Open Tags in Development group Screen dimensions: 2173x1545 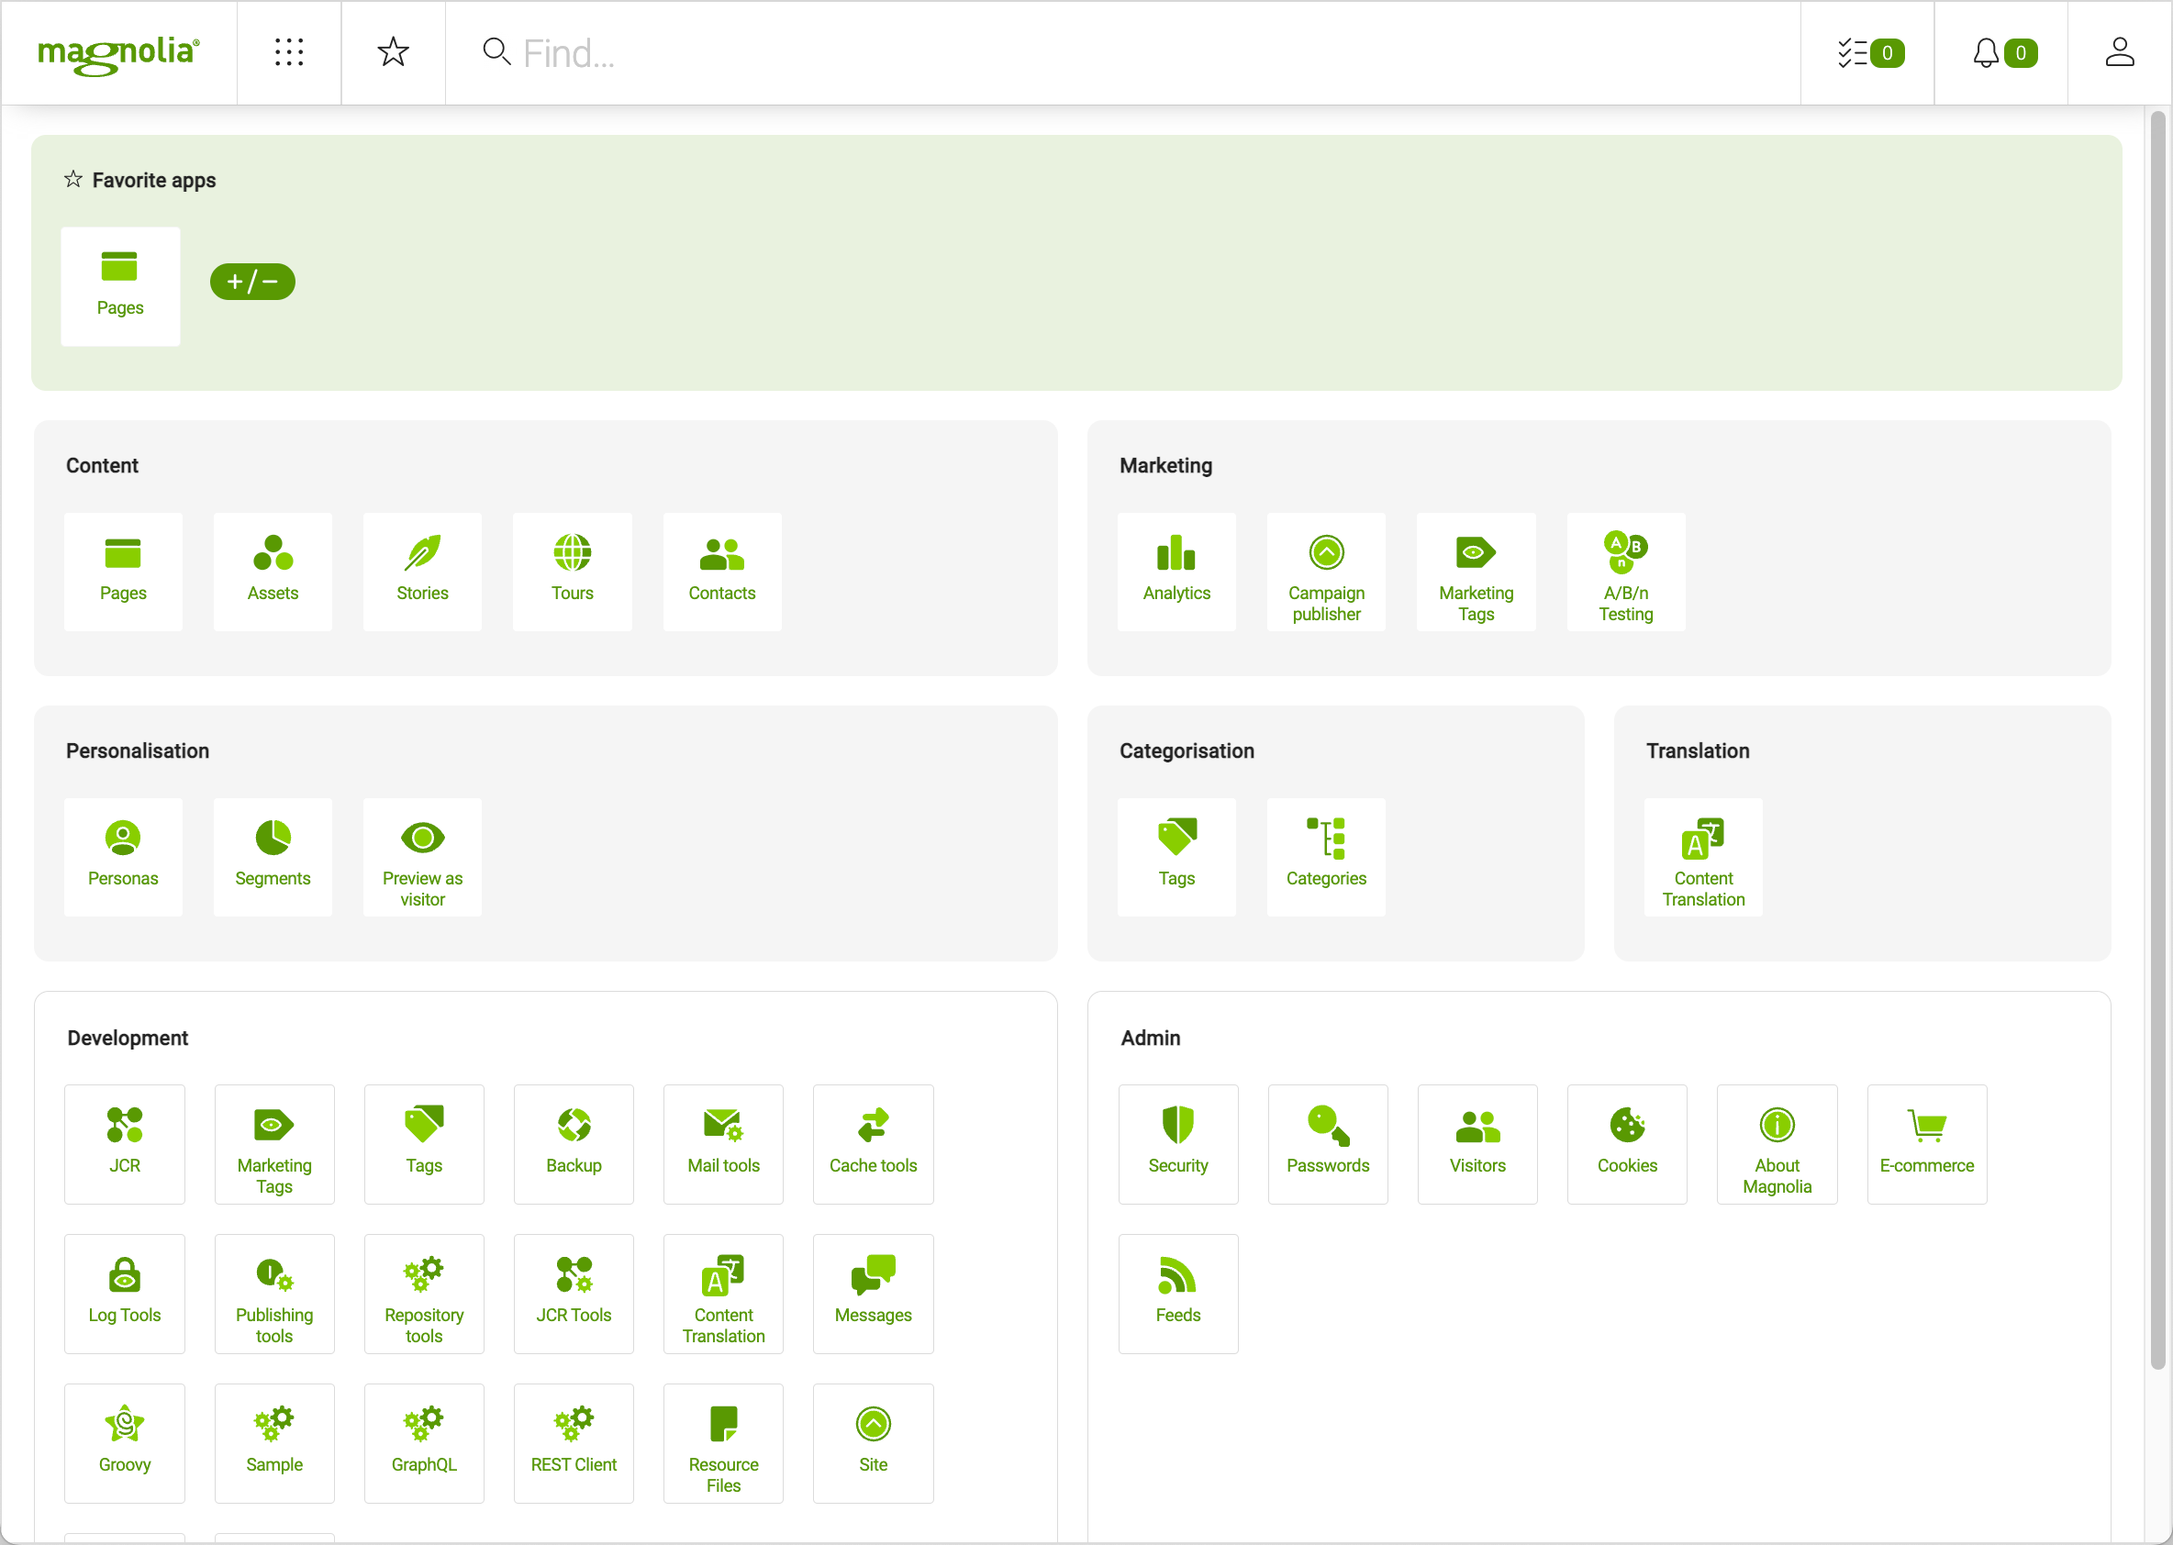tap(424, 1144)
